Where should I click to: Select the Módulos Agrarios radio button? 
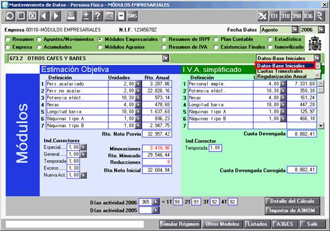(x=101, y=47)
